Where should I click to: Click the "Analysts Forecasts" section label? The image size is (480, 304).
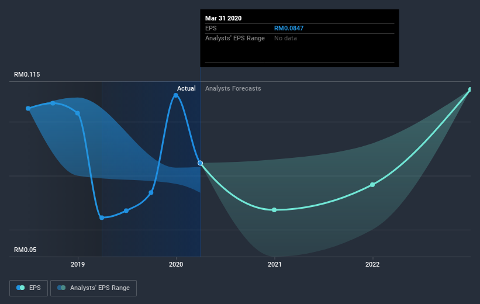[x=233, y=88]
